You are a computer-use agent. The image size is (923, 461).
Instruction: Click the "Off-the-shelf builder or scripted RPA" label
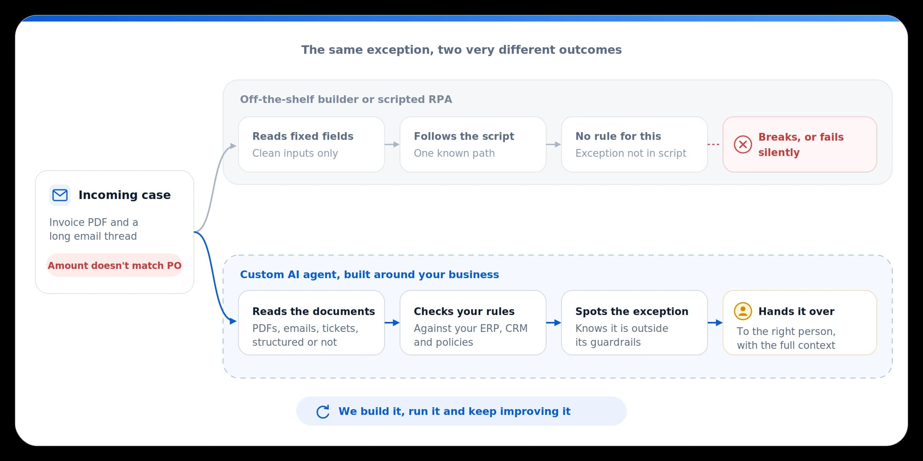[x=346, y=99]
